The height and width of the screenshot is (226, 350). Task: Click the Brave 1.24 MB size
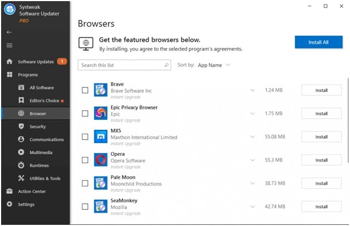(x=274, y=90)
